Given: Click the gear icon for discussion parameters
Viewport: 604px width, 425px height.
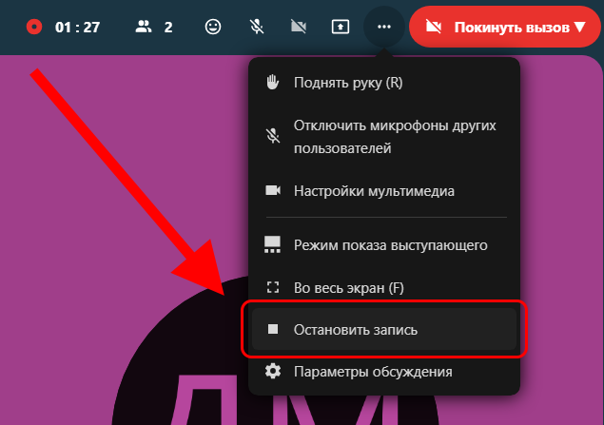Looking at the screenshot, I should pos(273,371).
